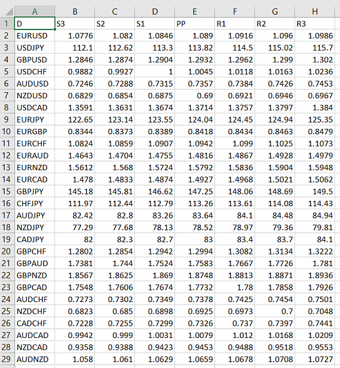Viewport: 340px width, 368px height.
Task: Click USDJPY PP value 113.82
Action: click(194, 48)
